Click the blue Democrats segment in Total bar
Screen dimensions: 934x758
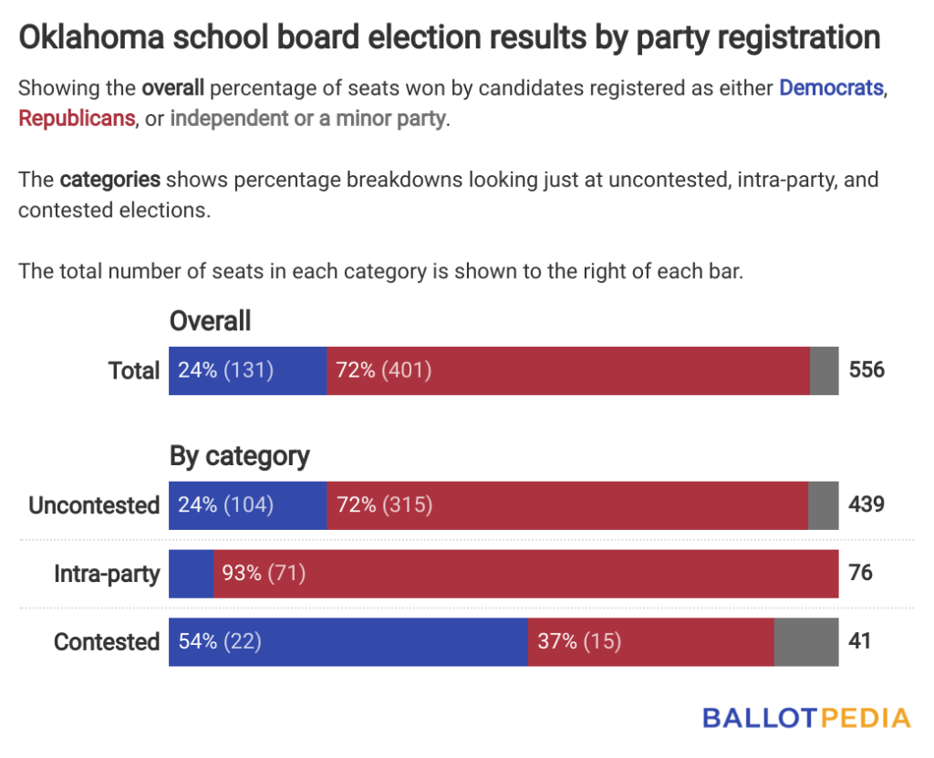248,370
